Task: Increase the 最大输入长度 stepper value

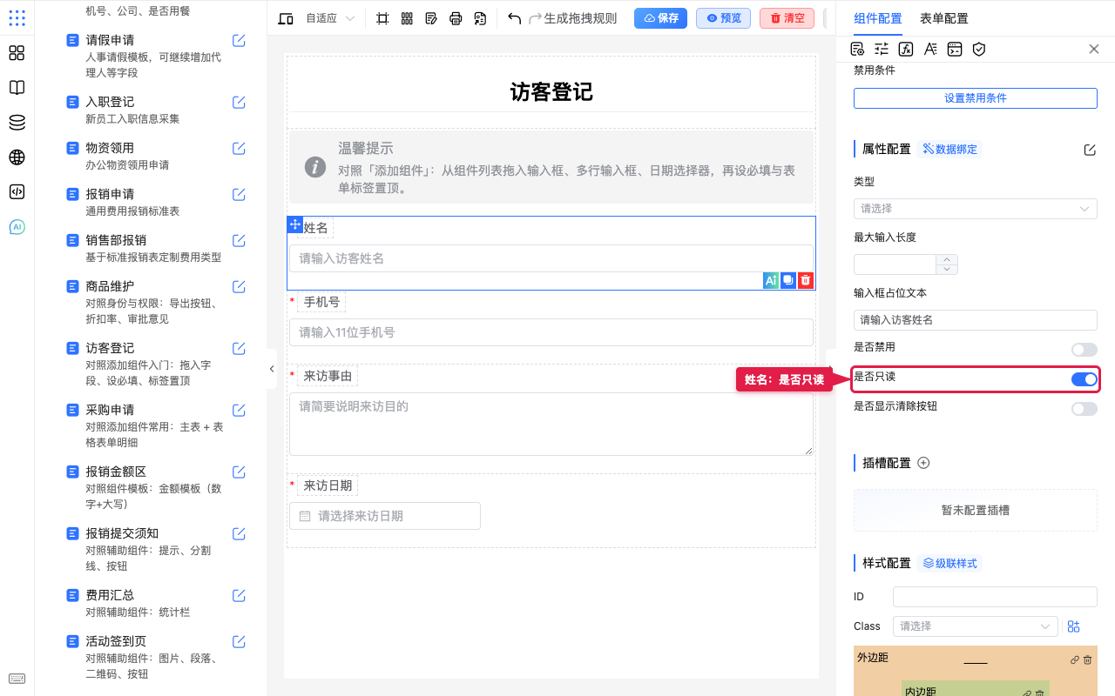Action: point(947,259)
